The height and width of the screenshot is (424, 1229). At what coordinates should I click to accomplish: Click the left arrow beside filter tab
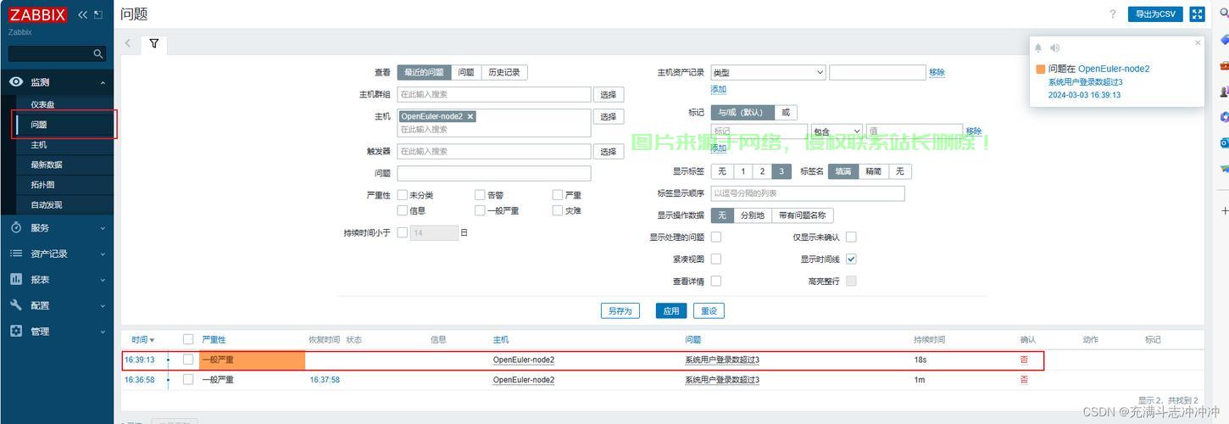(x=128, y=43)
